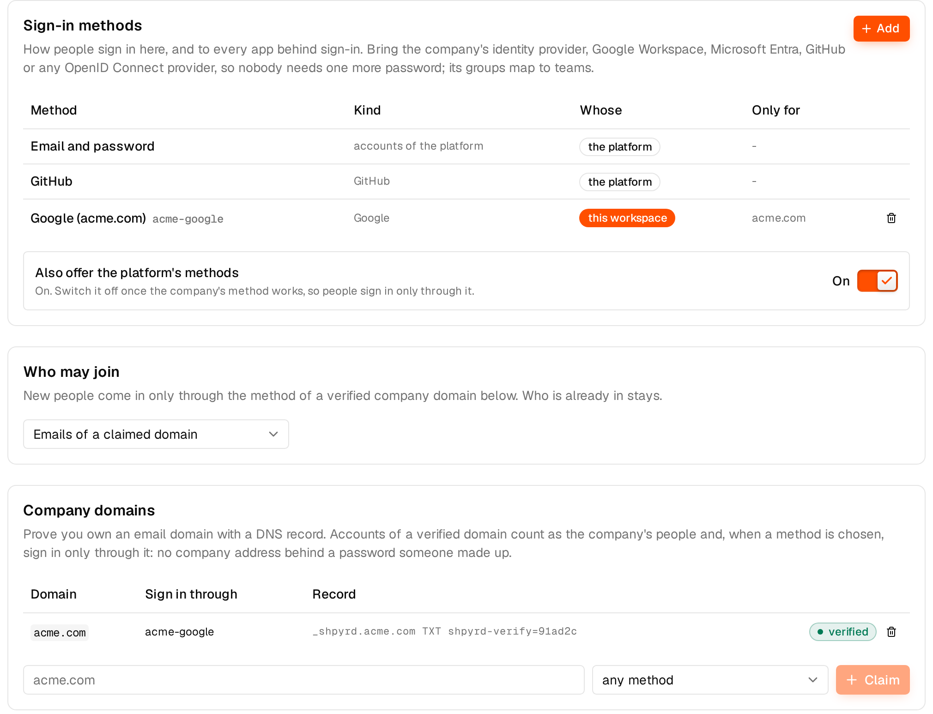Click the 'acme.com' domain chip in Company domains

[x=60, y=632]
